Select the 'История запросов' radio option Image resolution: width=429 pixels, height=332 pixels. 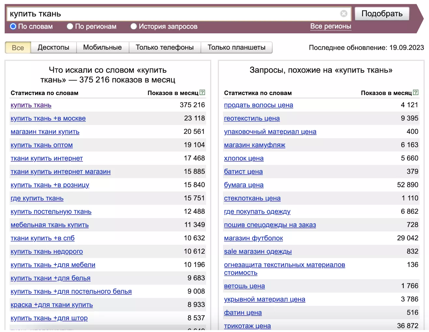[134, 26]
